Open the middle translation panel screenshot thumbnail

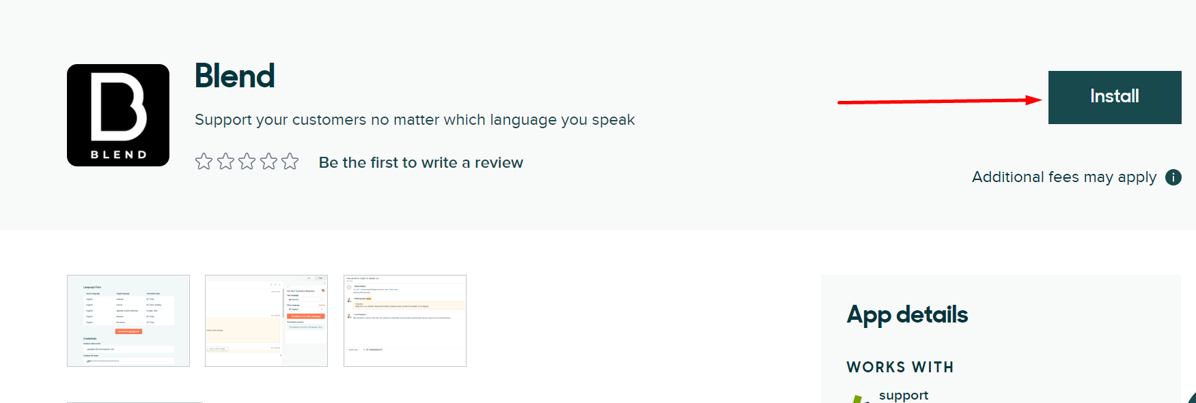click(x=266, y=320)
